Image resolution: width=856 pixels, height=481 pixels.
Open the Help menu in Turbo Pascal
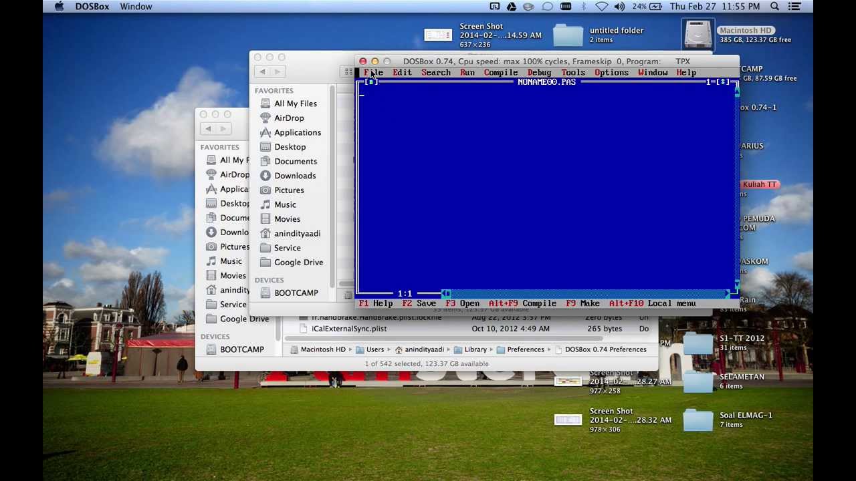click(686, 72)
